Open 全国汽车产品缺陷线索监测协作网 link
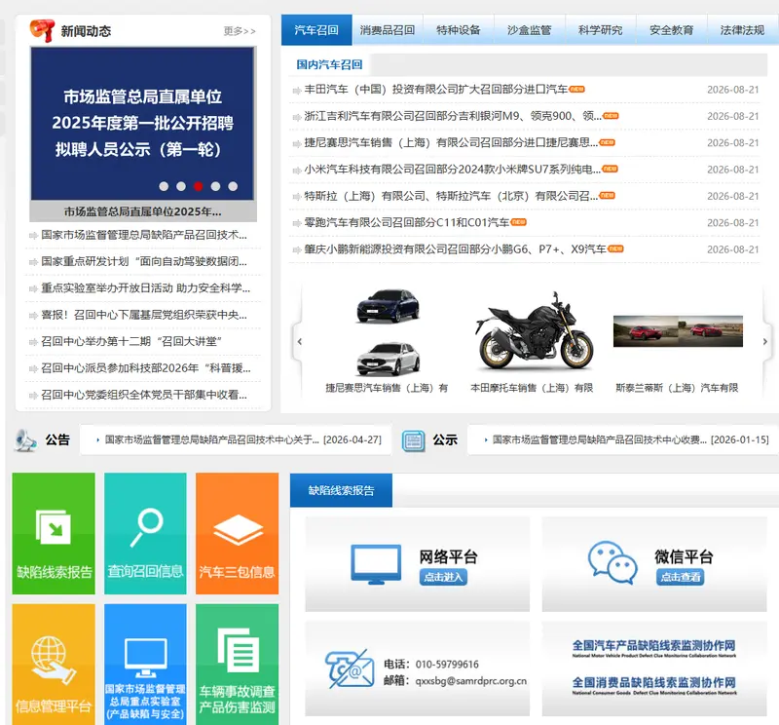 coord(653,648)
